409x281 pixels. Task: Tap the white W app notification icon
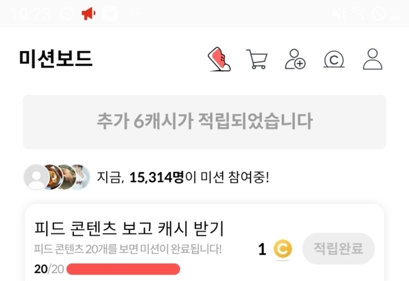tap(110, 13)
